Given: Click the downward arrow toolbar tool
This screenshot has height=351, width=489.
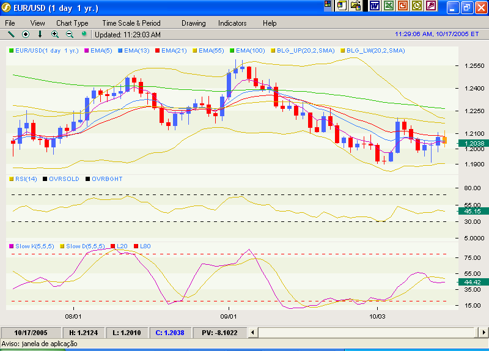Looking at the screenshot, I should (x=40, y=34).
